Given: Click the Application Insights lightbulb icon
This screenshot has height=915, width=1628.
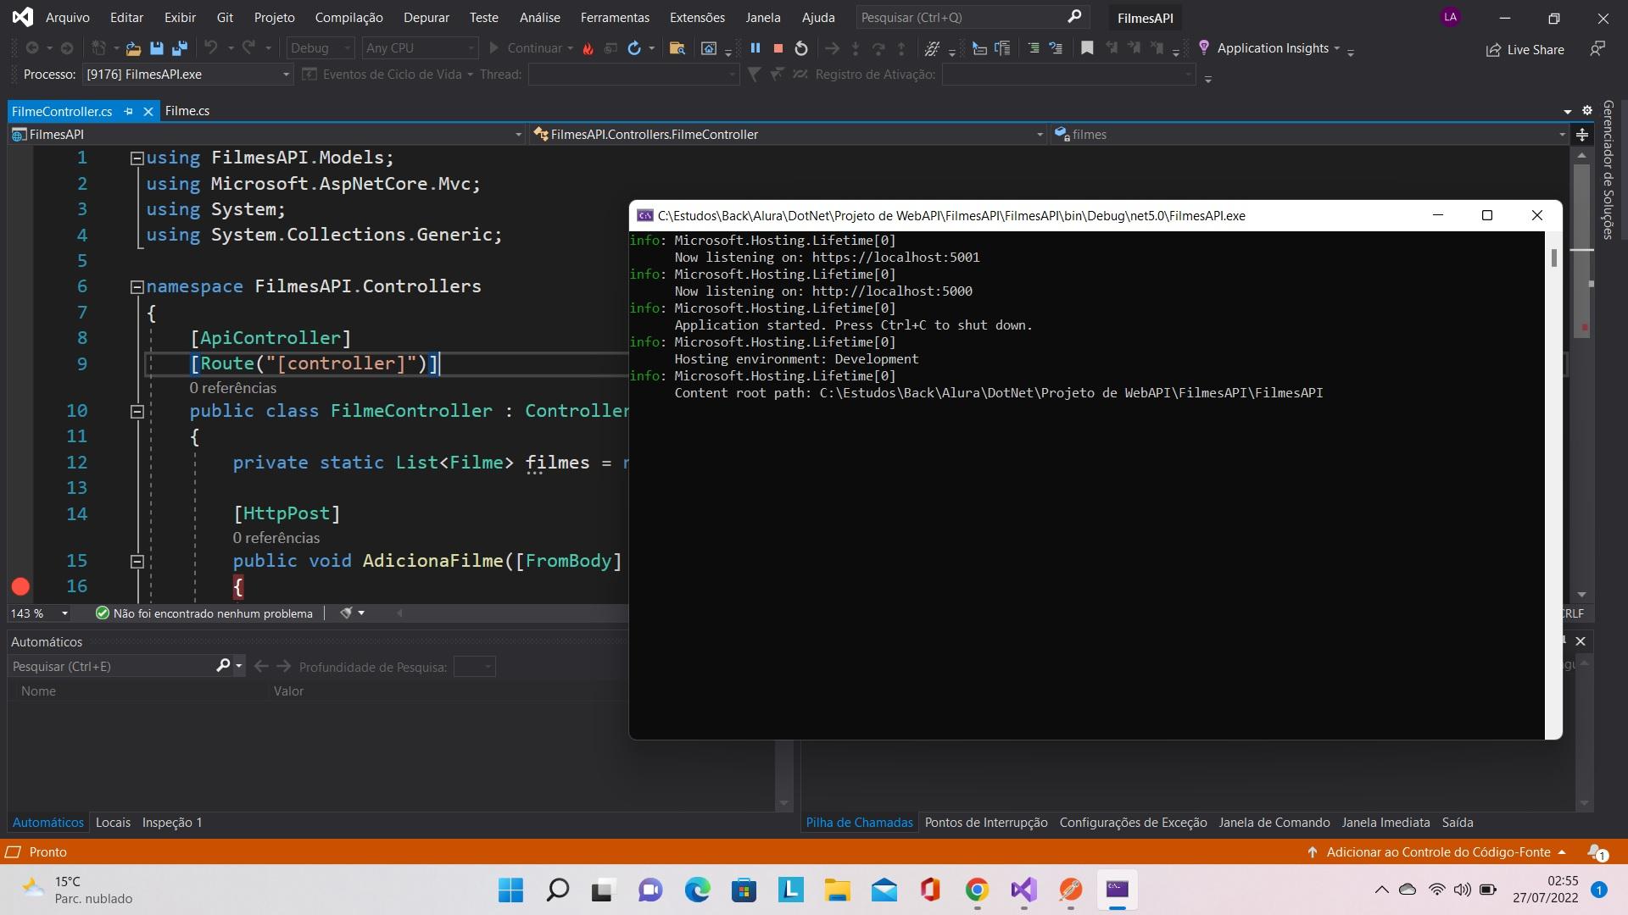Looking at the screenshot, I should (1203, 48).
